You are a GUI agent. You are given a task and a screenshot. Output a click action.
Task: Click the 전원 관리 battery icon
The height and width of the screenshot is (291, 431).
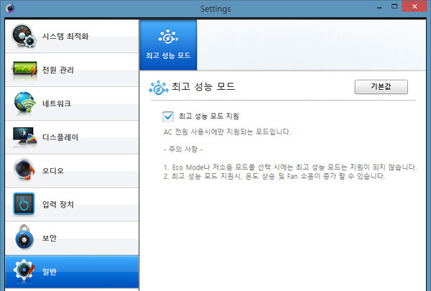click(24, 69)
